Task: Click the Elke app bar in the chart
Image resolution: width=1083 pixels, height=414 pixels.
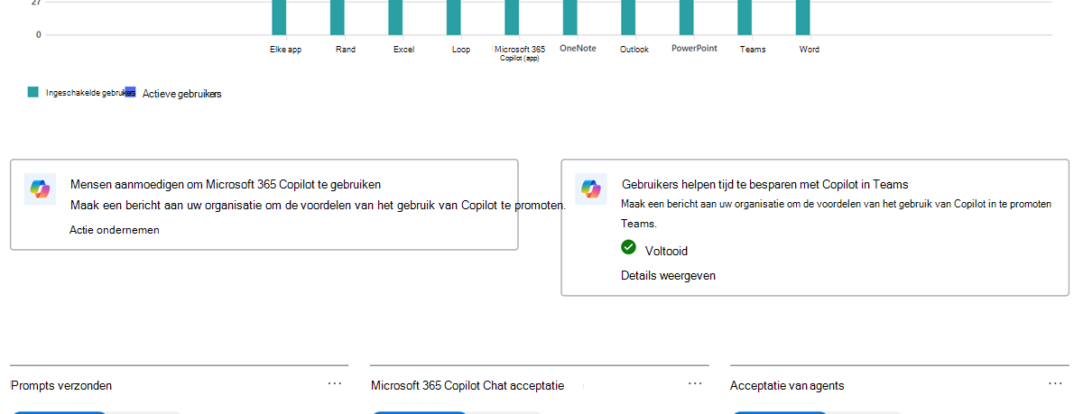Action: (x=279, y=17)
